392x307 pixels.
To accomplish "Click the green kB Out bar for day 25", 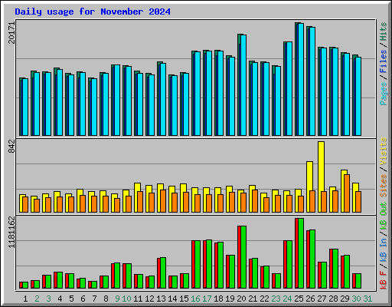I will click(300, 253).
